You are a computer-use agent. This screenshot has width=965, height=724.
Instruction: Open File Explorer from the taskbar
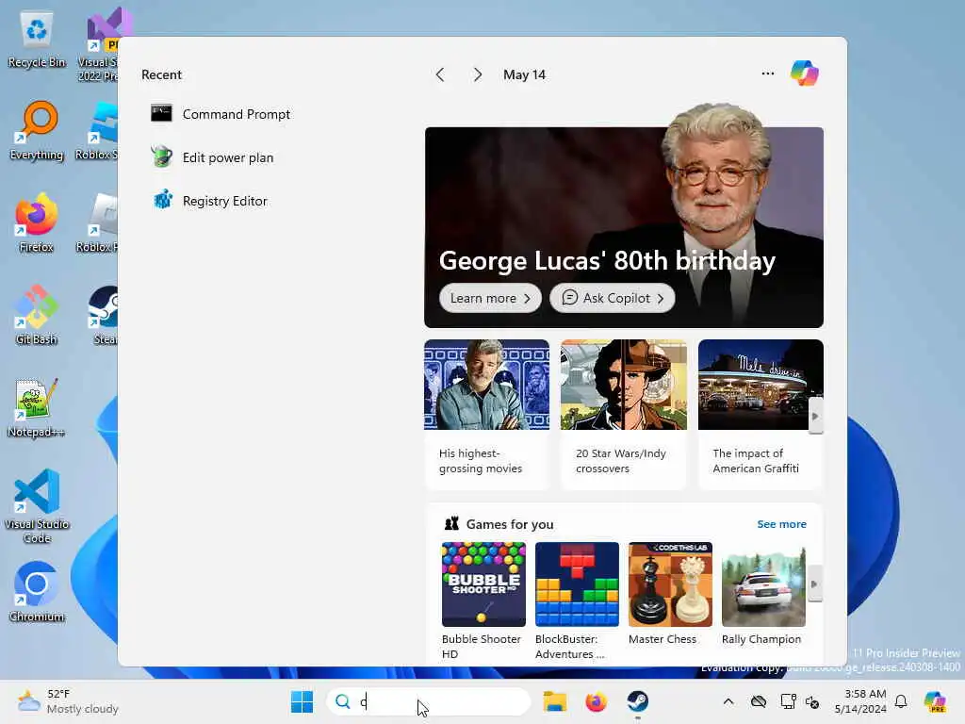point(554,701)
